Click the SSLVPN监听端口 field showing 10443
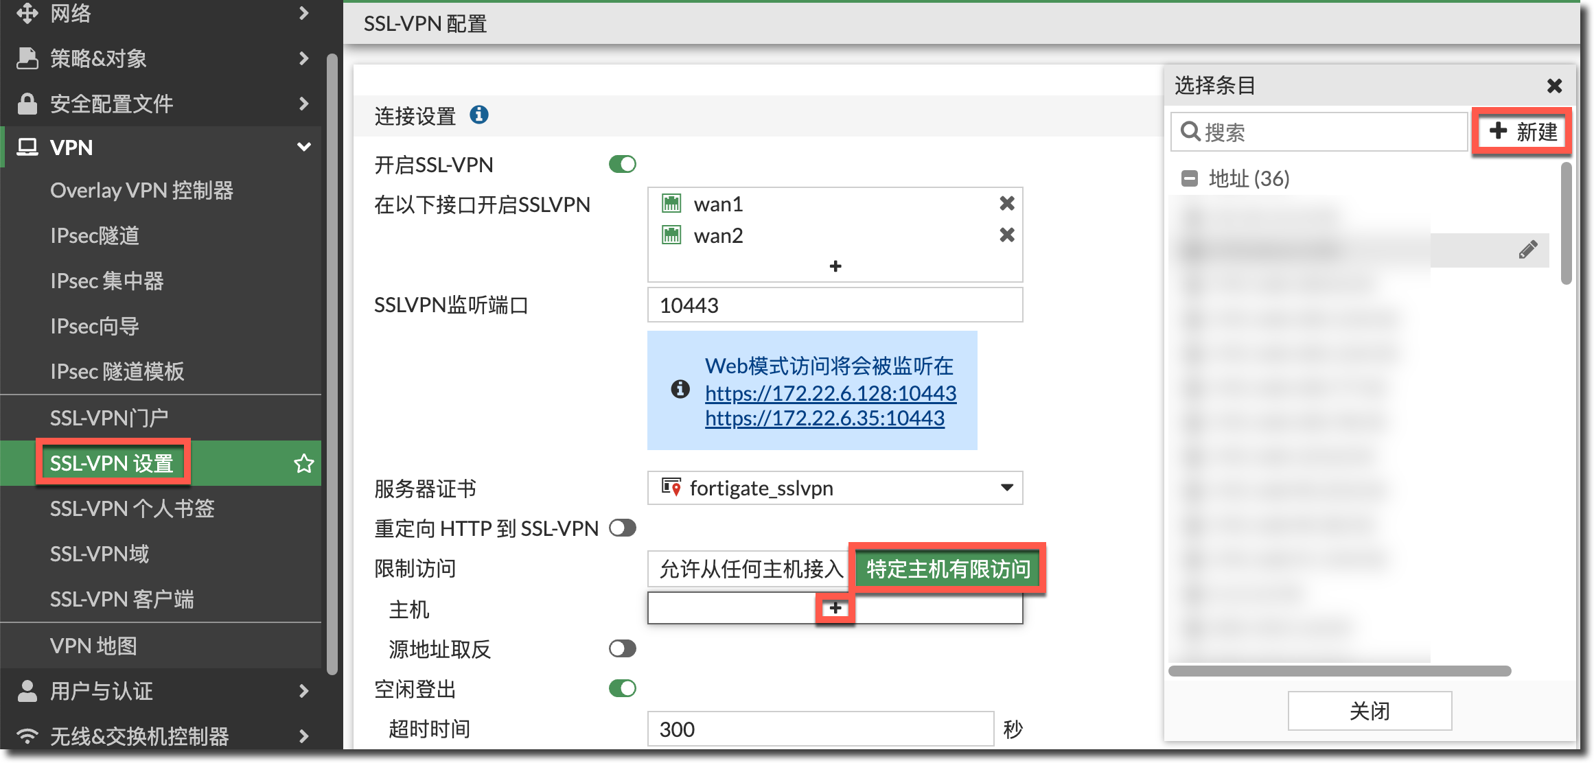 (x=834, y=305)
